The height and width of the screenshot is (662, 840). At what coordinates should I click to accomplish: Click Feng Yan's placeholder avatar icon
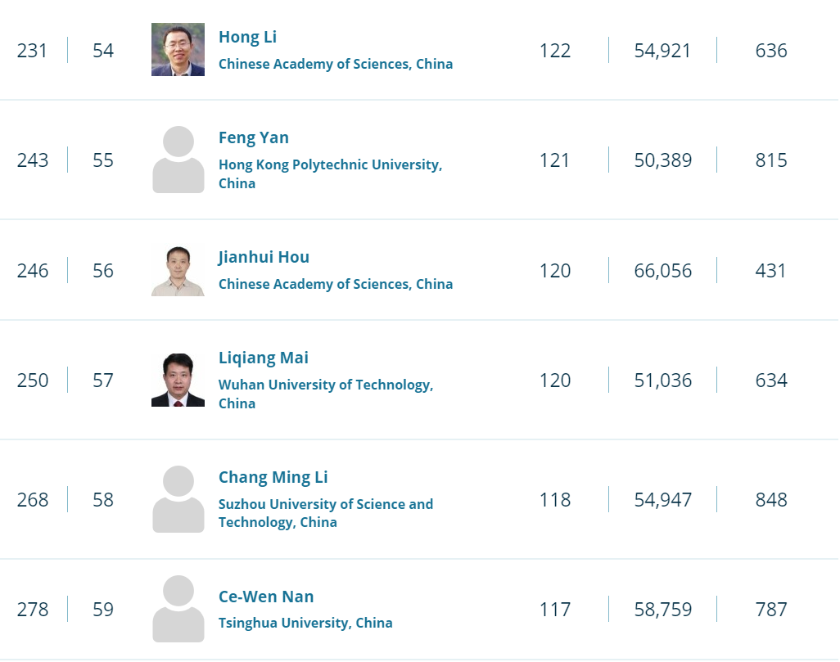pyautogui.click(x=178, y=160)
